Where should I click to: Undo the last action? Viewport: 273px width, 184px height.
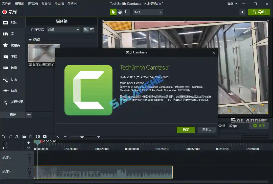[4, 137]
